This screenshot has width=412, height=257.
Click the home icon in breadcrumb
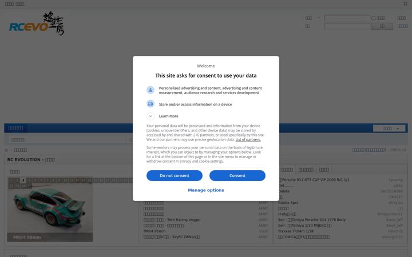6,150
